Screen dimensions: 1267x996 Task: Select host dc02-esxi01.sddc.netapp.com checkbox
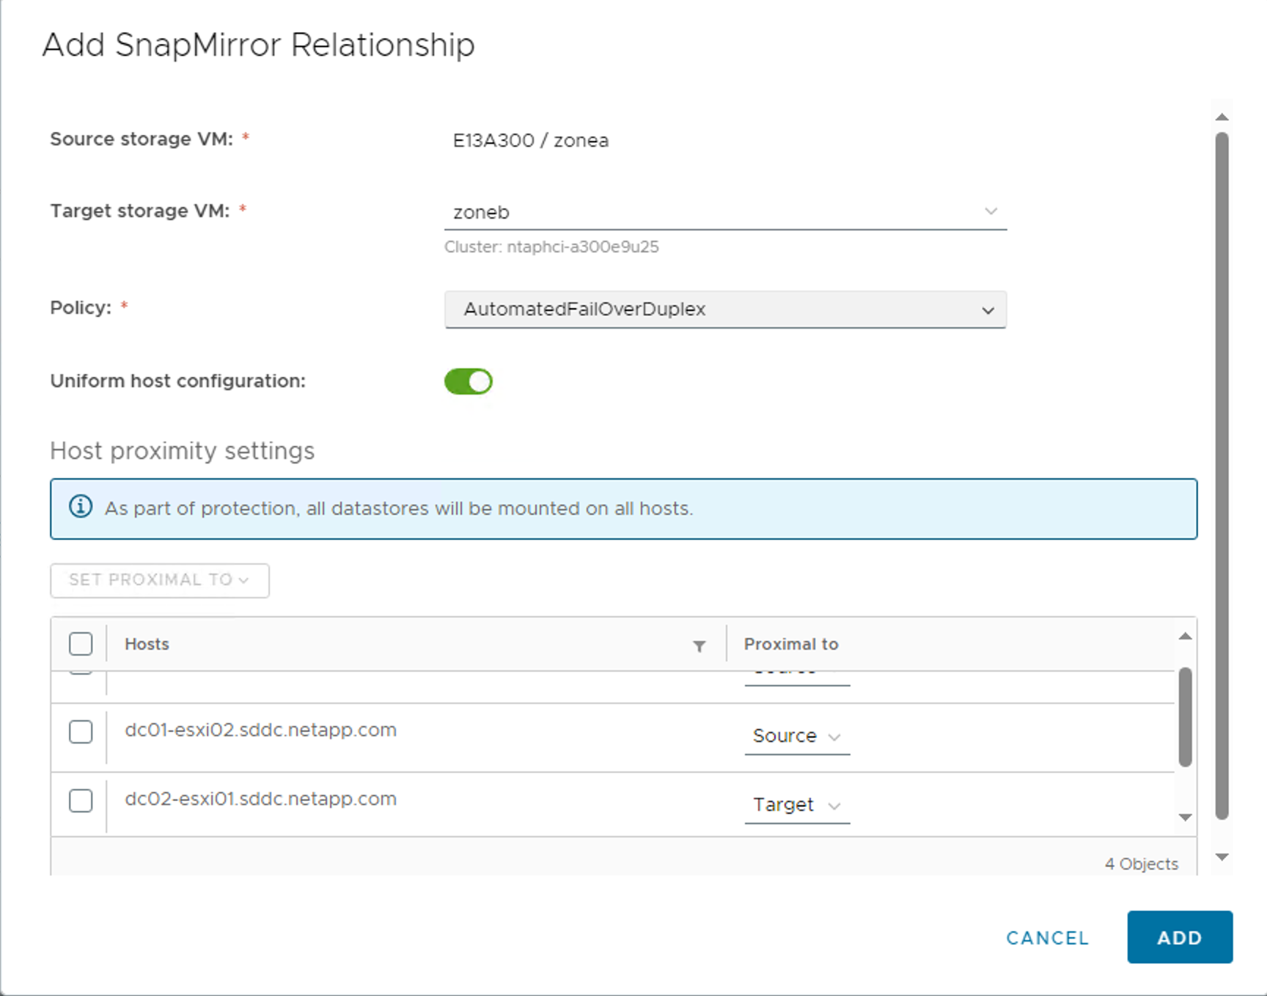click(81, 800)
